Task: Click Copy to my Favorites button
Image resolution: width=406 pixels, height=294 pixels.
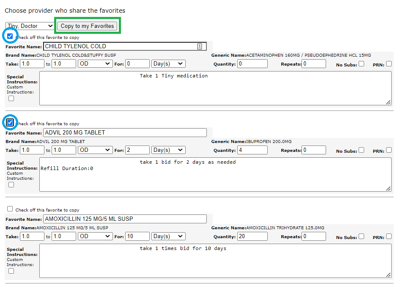Action: coord(87,26)
